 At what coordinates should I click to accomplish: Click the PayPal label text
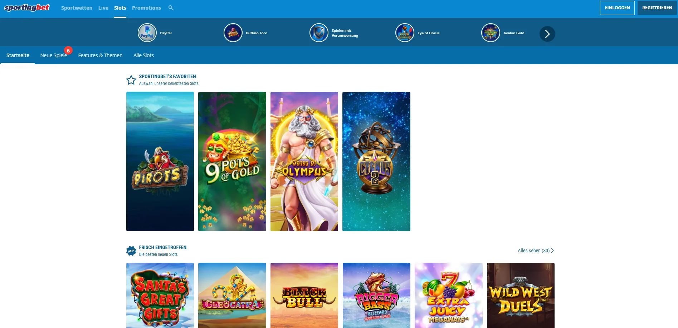166,33
